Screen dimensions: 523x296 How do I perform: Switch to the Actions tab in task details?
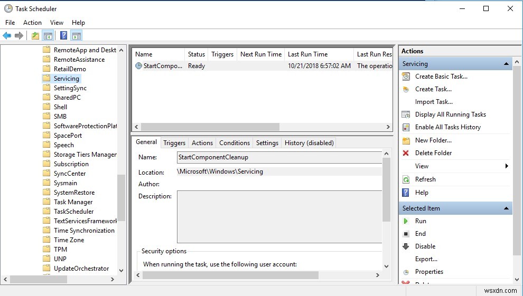pyautogui.click(x=202, y=143)
